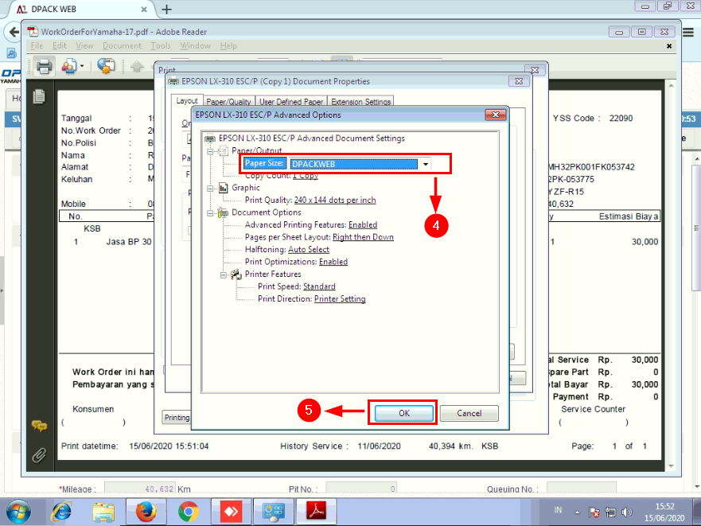Close the Advanced Options dialog with red X
This screenshot has height=526, width=701.
(x=496, y=115)
